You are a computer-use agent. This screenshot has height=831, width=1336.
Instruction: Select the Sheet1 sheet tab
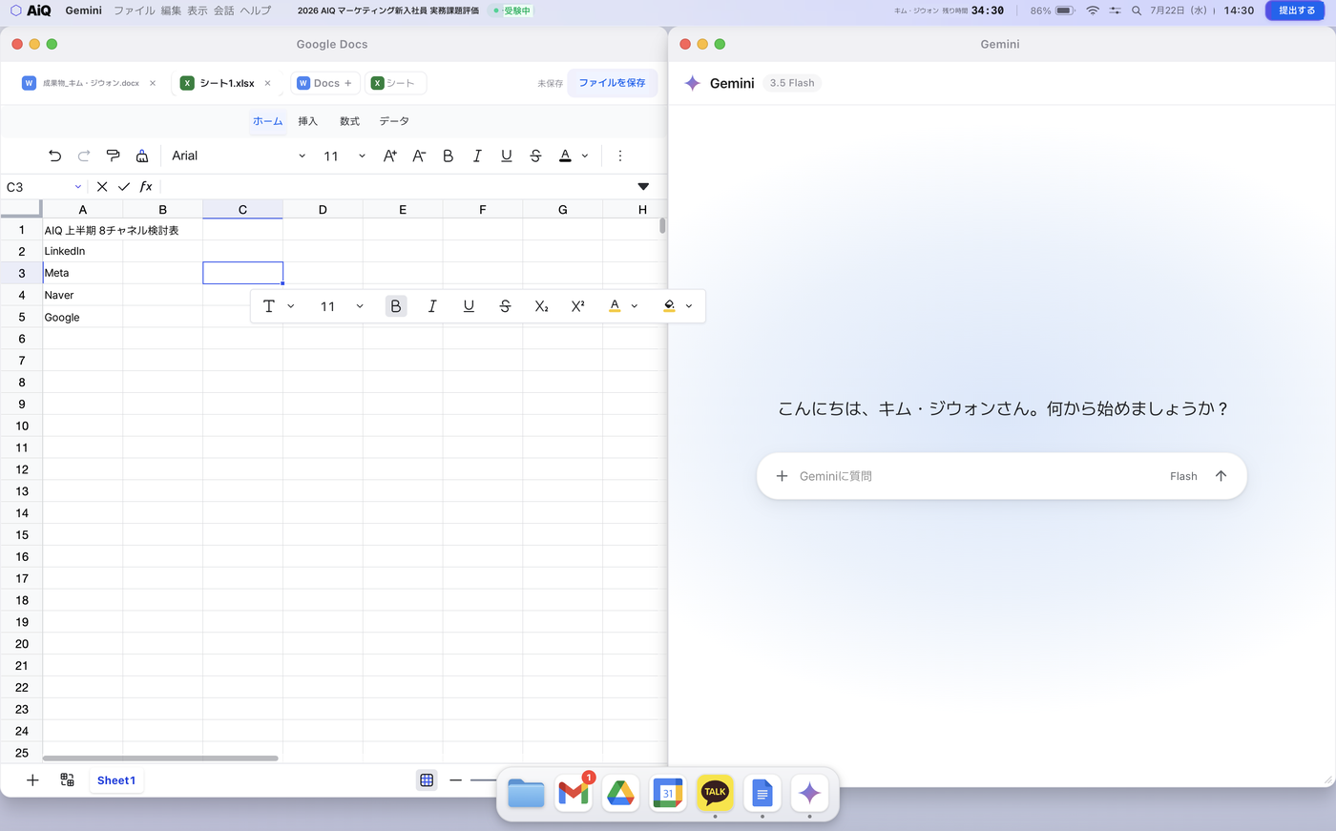coord(116,780)
